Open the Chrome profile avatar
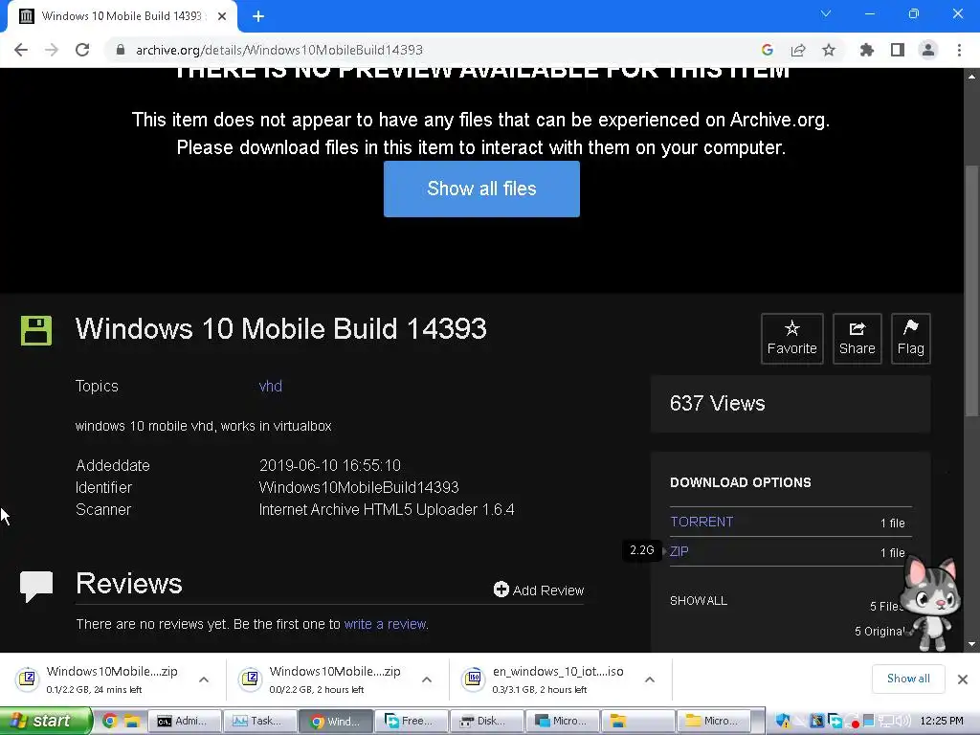Viewport: 980px width, 735px height. 928,50
